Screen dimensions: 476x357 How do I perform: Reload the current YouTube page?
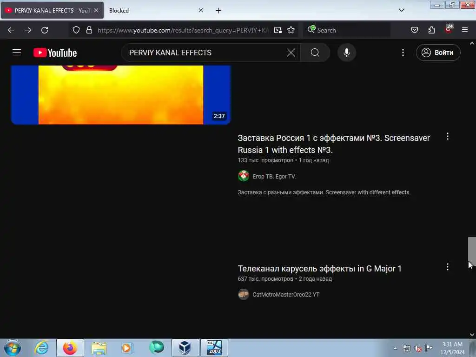pyautogui.click(x=45, y=30)
